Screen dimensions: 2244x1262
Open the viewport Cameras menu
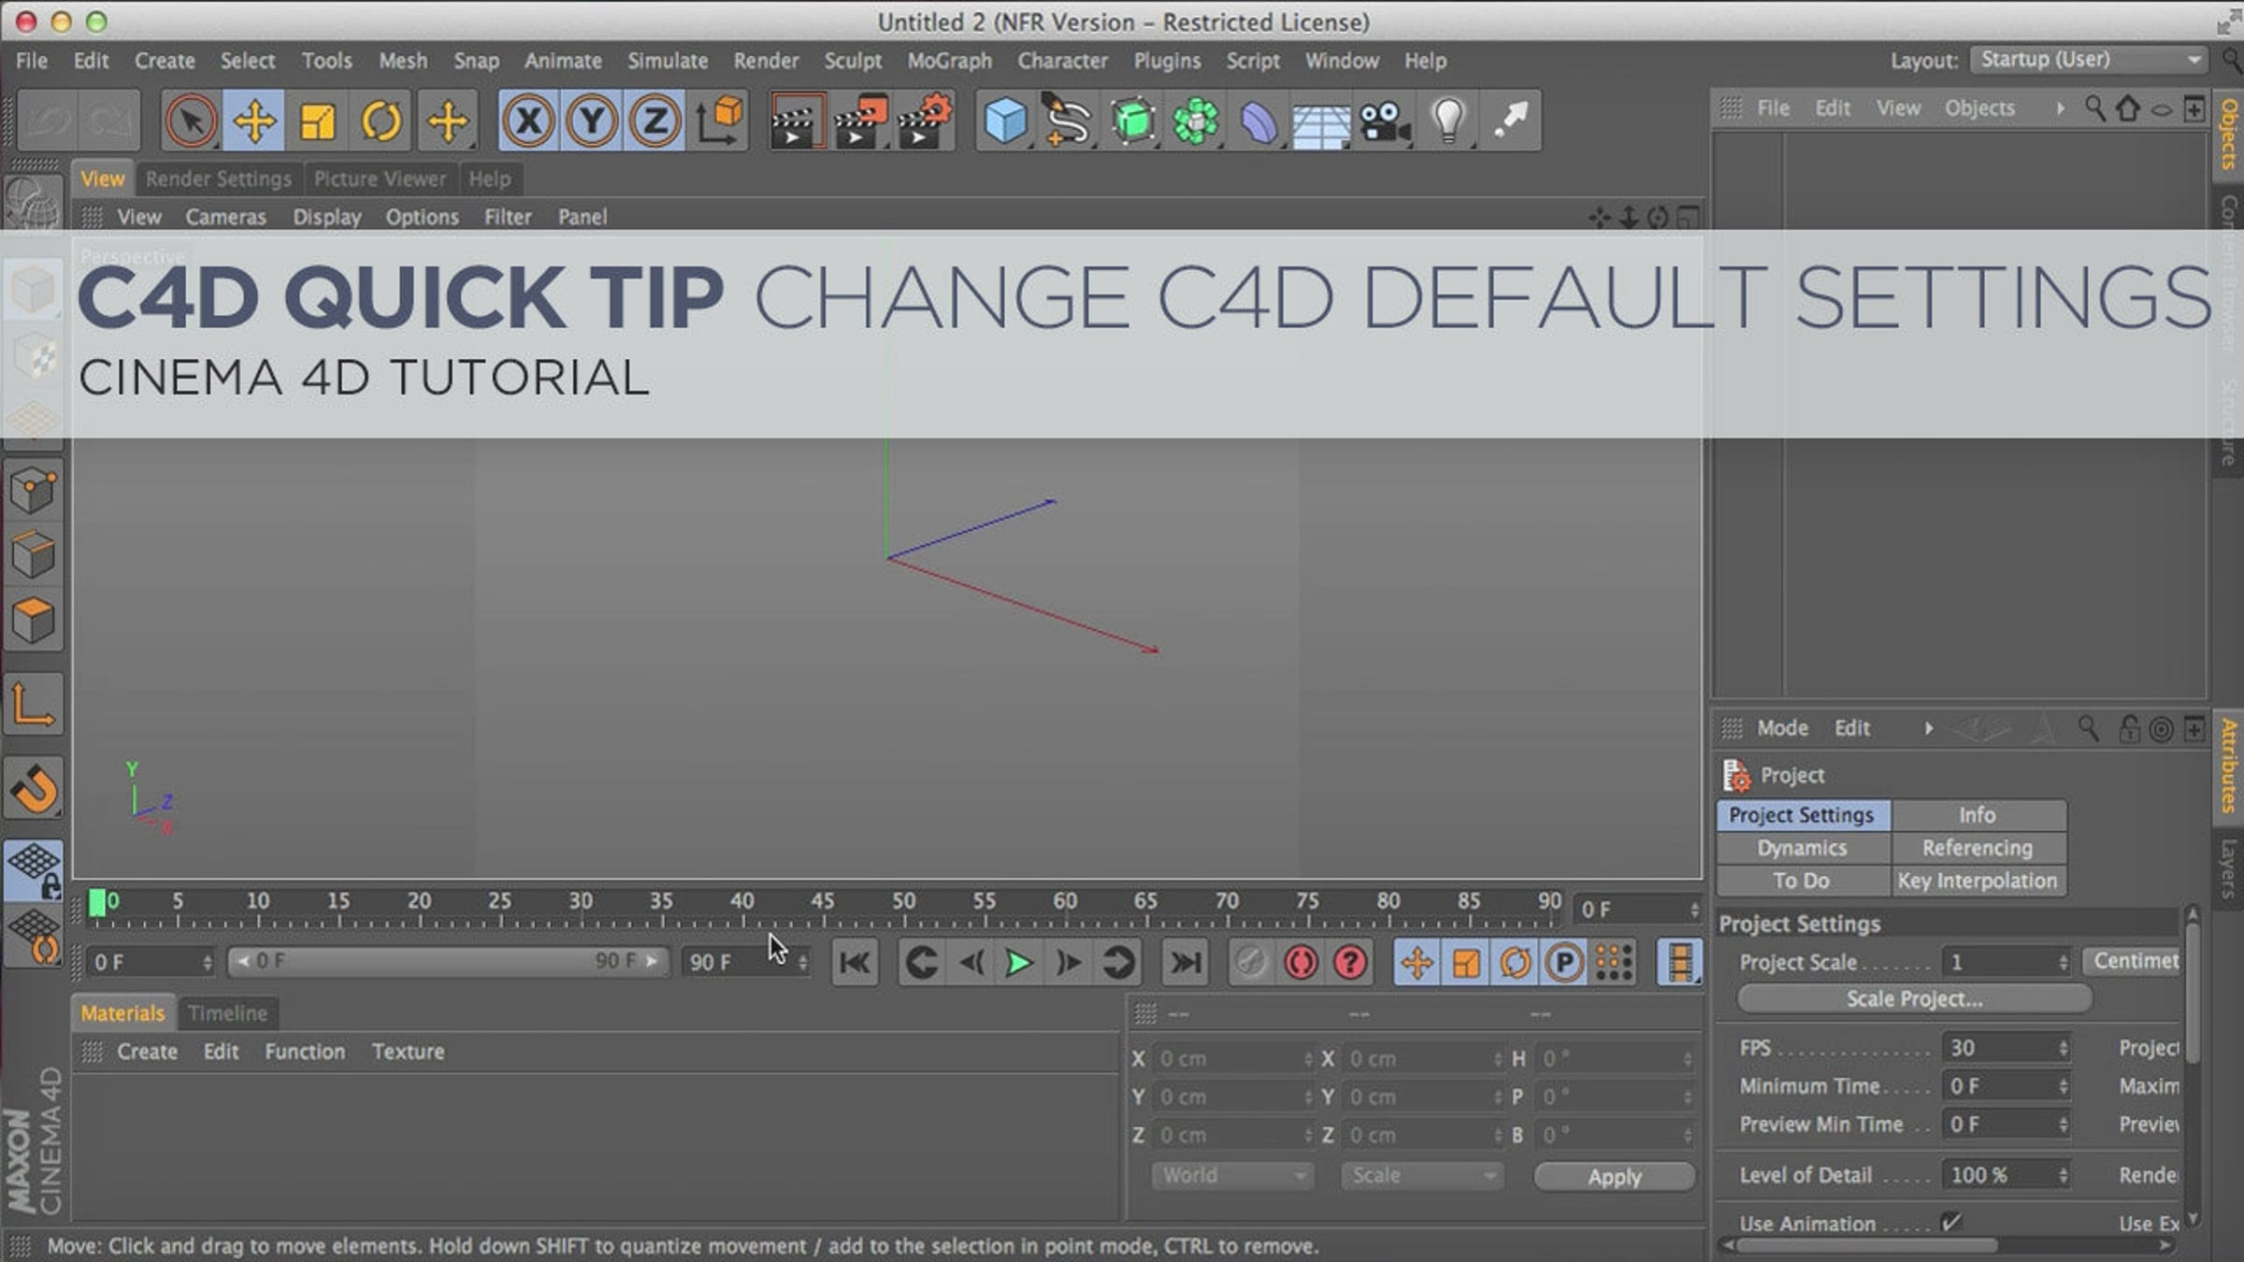pyautogui.click(x=225, y=217)
